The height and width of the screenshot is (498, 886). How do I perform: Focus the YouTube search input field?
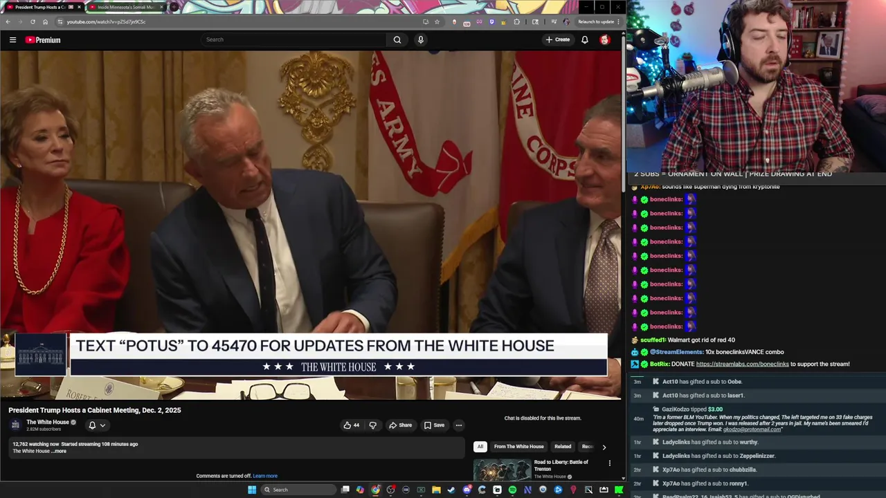tap(294, 39)
